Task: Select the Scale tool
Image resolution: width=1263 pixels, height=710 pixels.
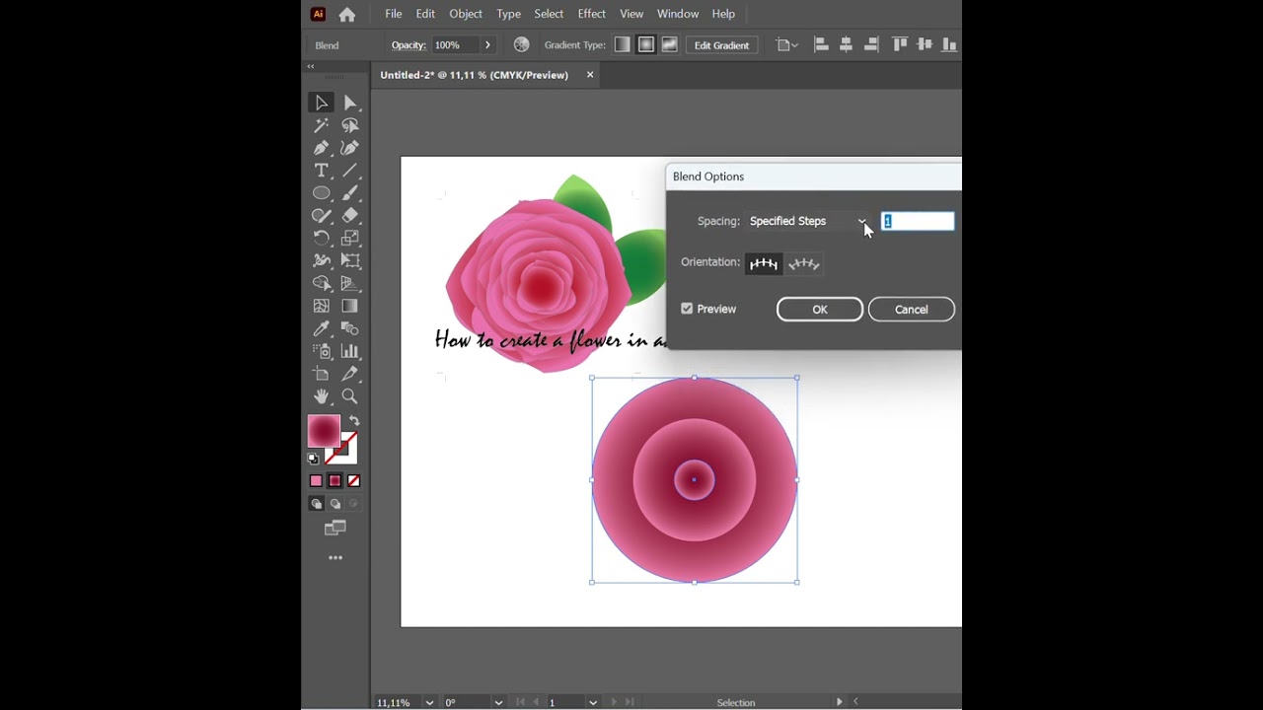Action: (x=350, y=238)
